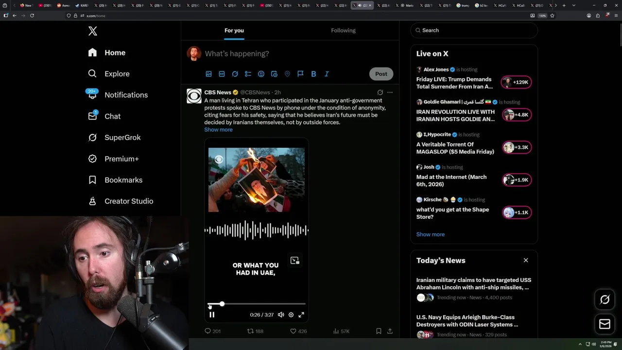This screenshot has height=350, width=622.
Task: Click the video progress bar
Action: click(x=257, y=304)
